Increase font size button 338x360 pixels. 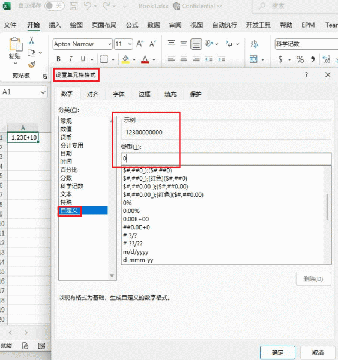click(140, 44)
